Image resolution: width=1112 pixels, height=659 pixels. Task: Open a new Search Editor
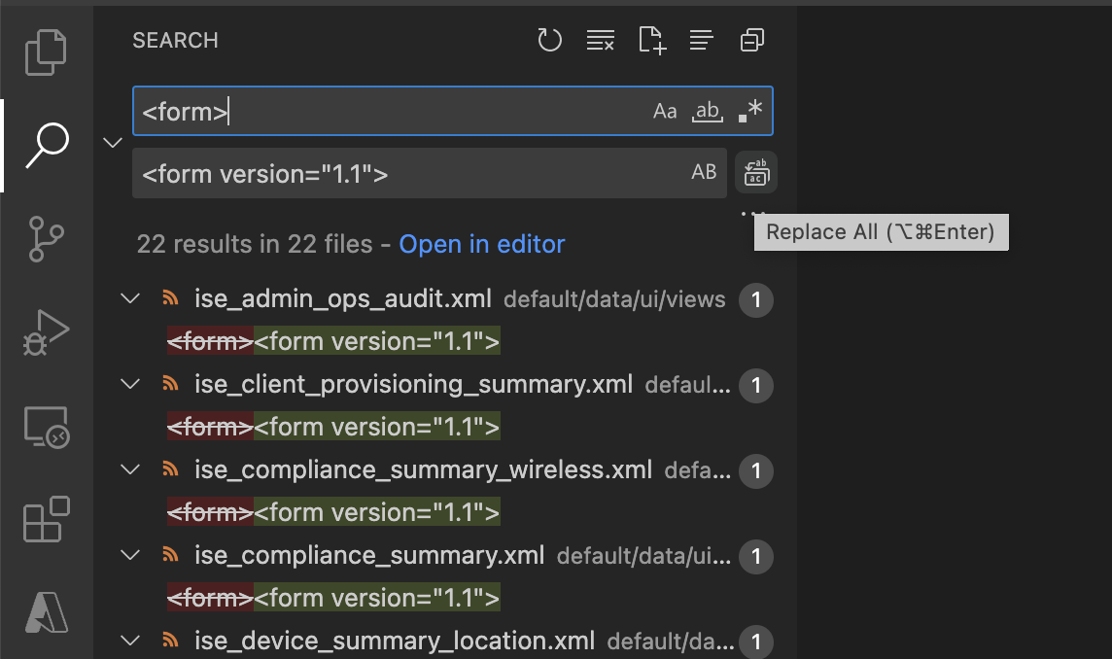(651, 40)
